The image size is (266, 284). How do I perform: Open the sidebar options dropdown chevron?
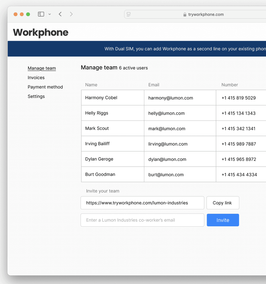tap(50, 14)
